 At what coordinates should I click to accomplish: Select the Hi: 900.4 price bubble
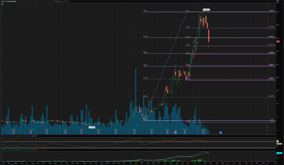pos(206,9)
